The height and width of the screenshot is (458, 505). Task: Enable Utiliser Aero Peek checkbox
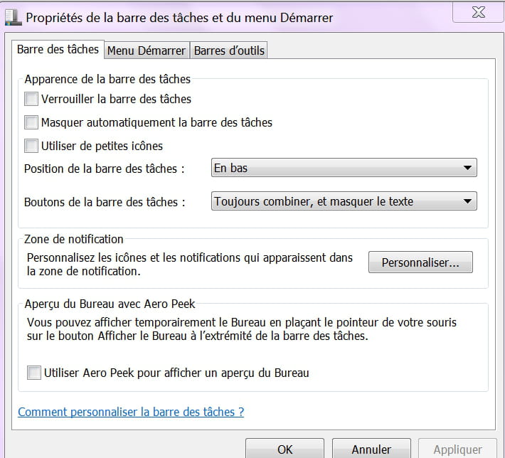point(34,373)
